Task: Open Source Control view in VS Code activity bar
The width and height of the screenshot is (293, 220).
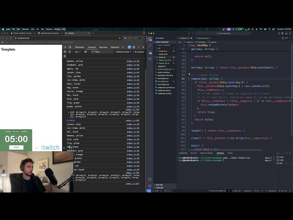Action: [x=150, y=52]
